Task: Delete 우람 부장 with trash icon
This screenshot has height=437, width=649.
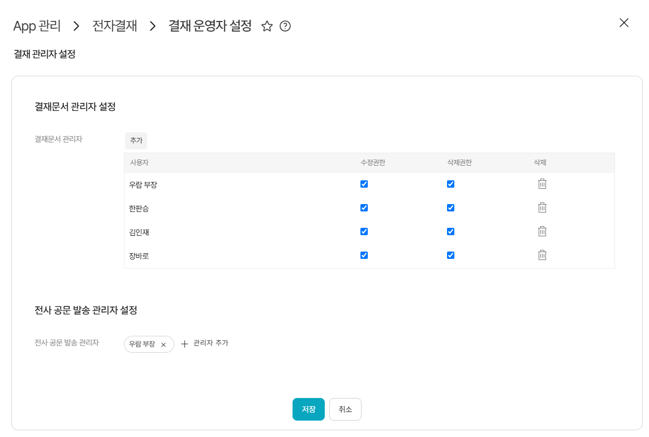Action: 542,184
